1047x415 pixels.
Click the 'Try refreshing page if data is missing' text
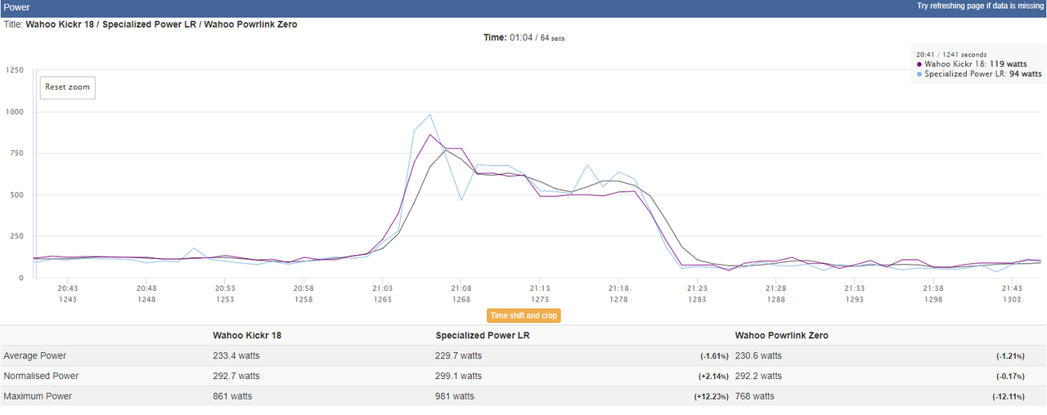979,6
